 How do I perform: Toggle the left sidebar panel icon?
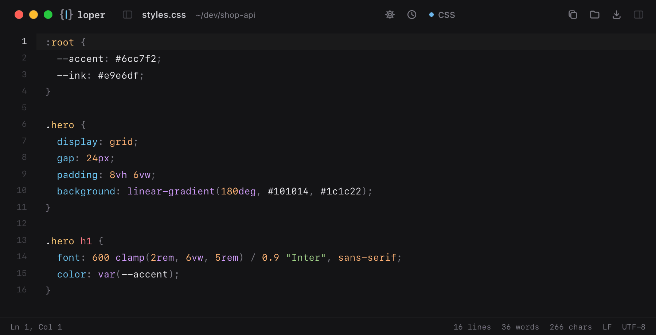tap(128, 15)
